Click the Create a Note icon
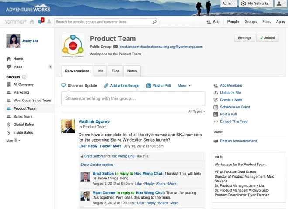Screen dimensions: 288x209 pyautogui.click(x=216, y=100)
